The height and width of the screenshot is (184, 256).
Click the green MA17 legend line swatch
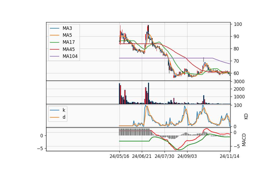[54, 42]
